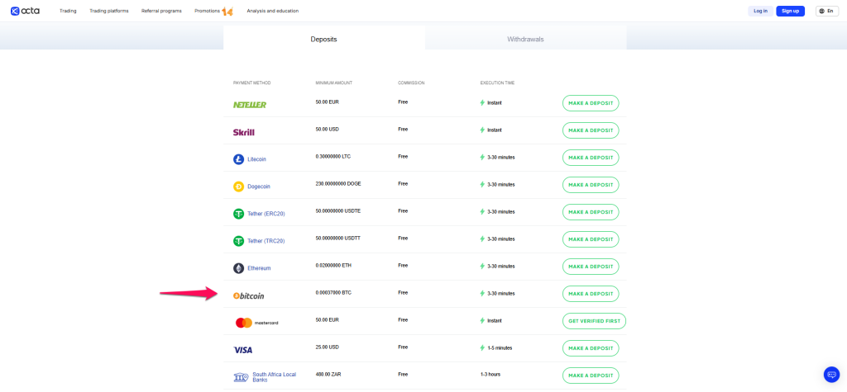This screenshot has height=392, width=847.
Task: Click the lightning icon in VISA row
Action: [x=482, y=347]
